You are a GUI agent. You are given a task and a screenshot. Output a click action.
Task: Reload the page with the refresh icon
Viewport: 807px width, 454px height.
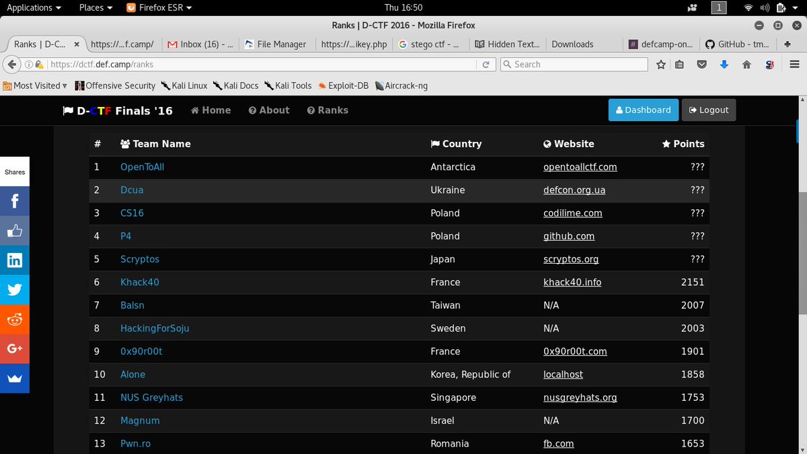(486, 65)
